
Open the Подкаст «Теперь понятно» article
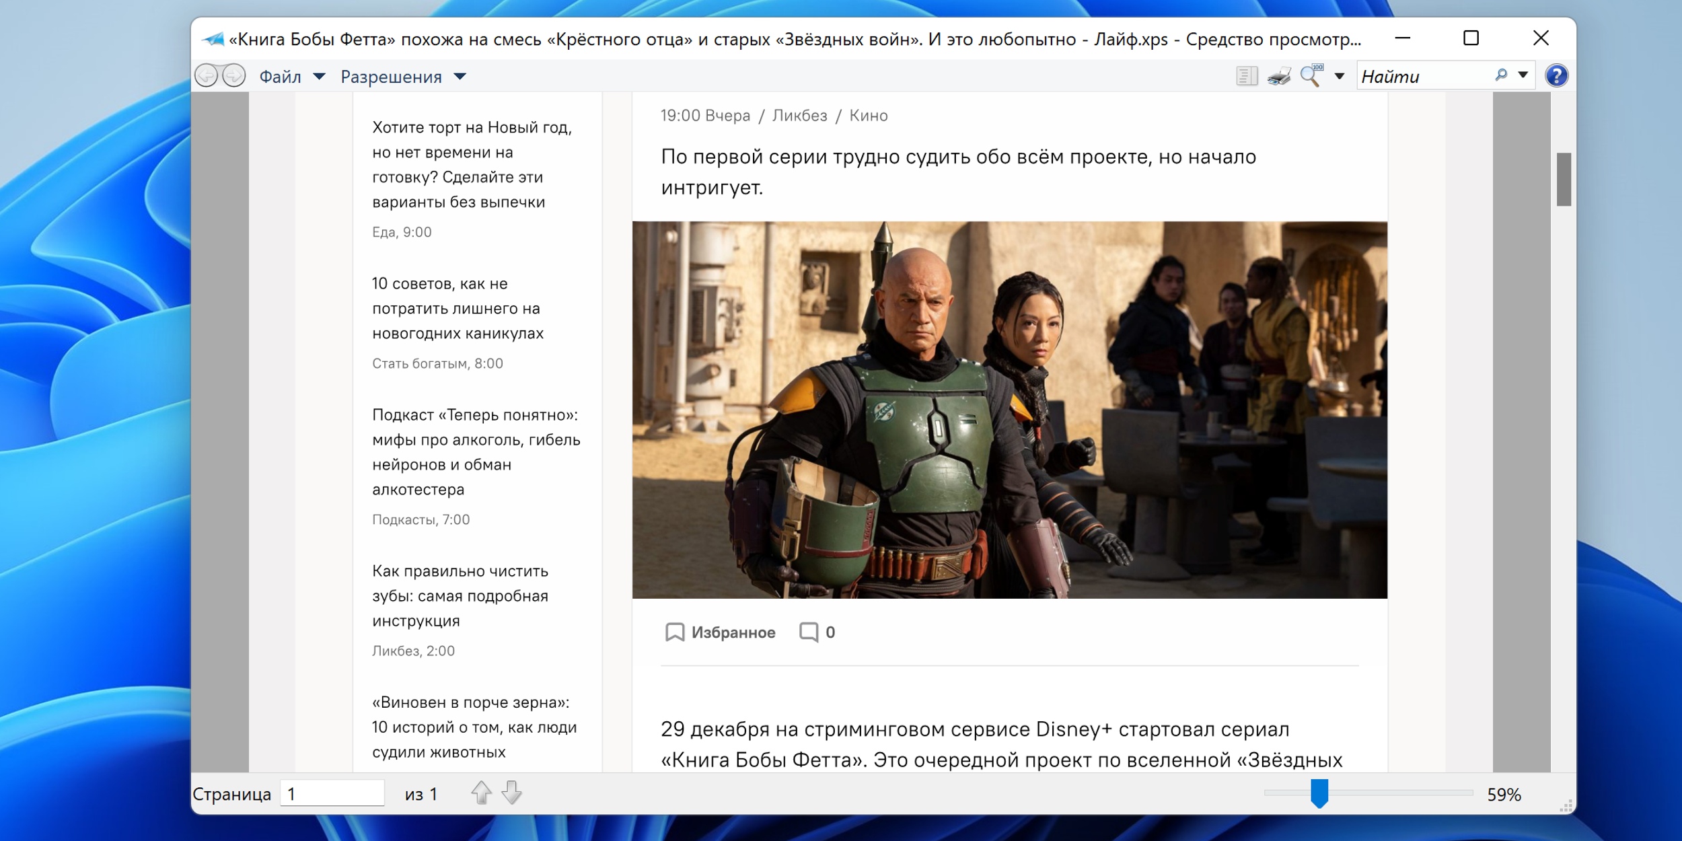click(x=476, y=452)
